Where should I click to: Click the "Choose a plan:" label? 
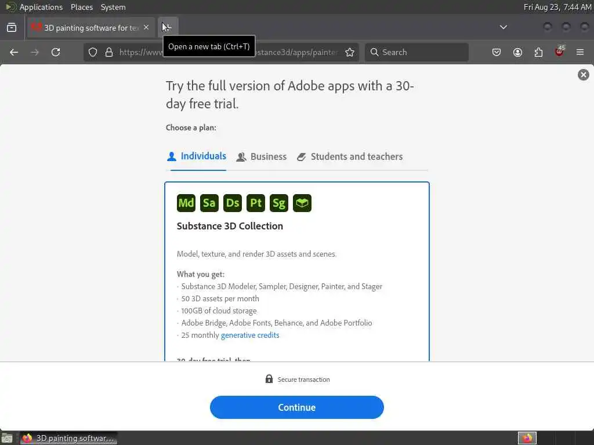pyautogui.click(x=191, y=127)
